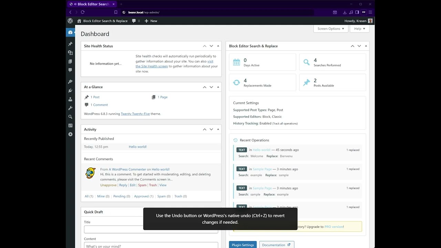Open Tools wrench sidebar icon
The height and width of the screenshot is (248, 441).
pyautogui.click(x=70, y=108)
